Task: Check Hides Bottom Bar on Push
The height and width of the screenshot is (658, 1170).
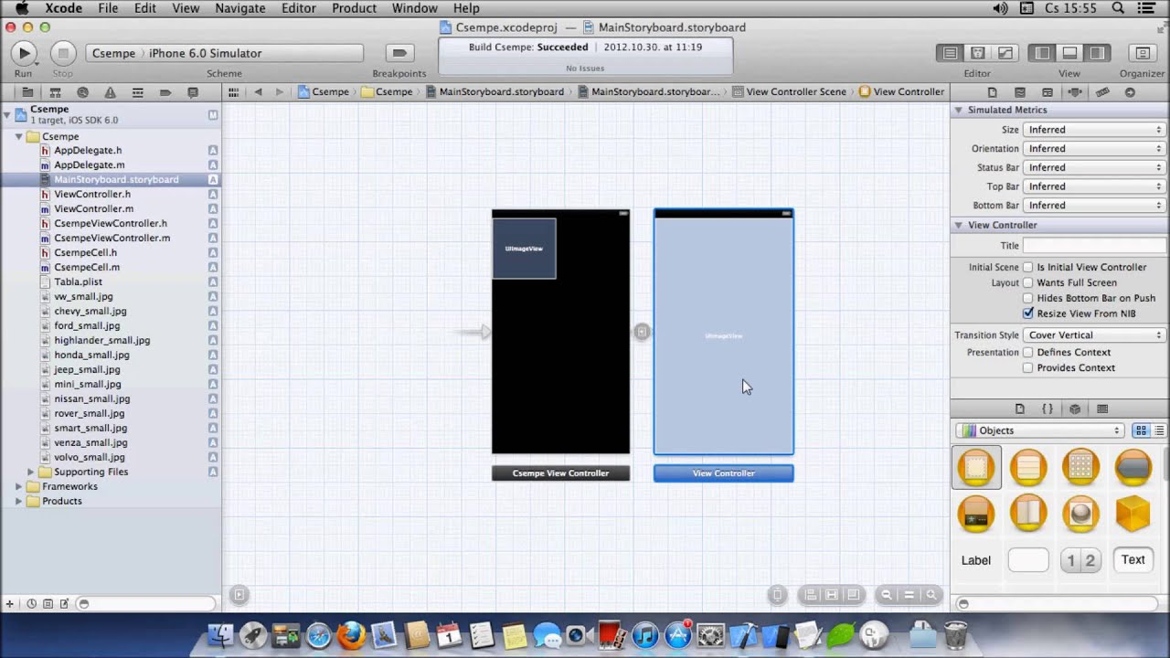Action: pyautogui.click(x=1028, y=298)
